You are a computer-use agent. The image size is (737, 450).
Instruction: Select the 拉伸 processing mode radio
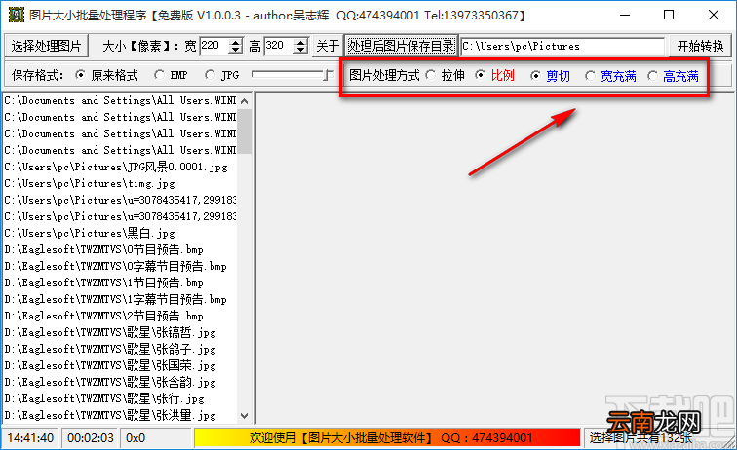click(431, 75)
